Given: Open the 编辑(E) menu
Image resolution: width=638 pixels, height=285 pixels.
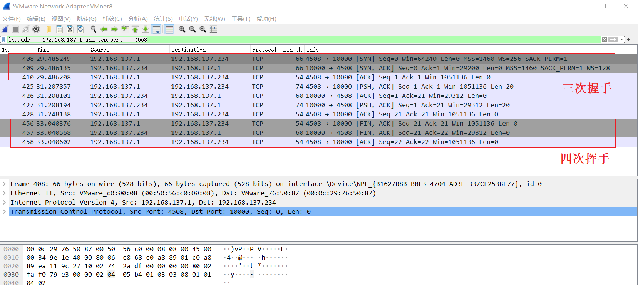Looking at the screenshot, I should pos(36,19).
